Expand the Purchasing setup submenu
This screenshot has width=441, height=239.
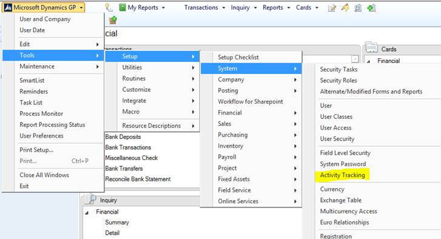pyautogui.click(x=251, y=135)
